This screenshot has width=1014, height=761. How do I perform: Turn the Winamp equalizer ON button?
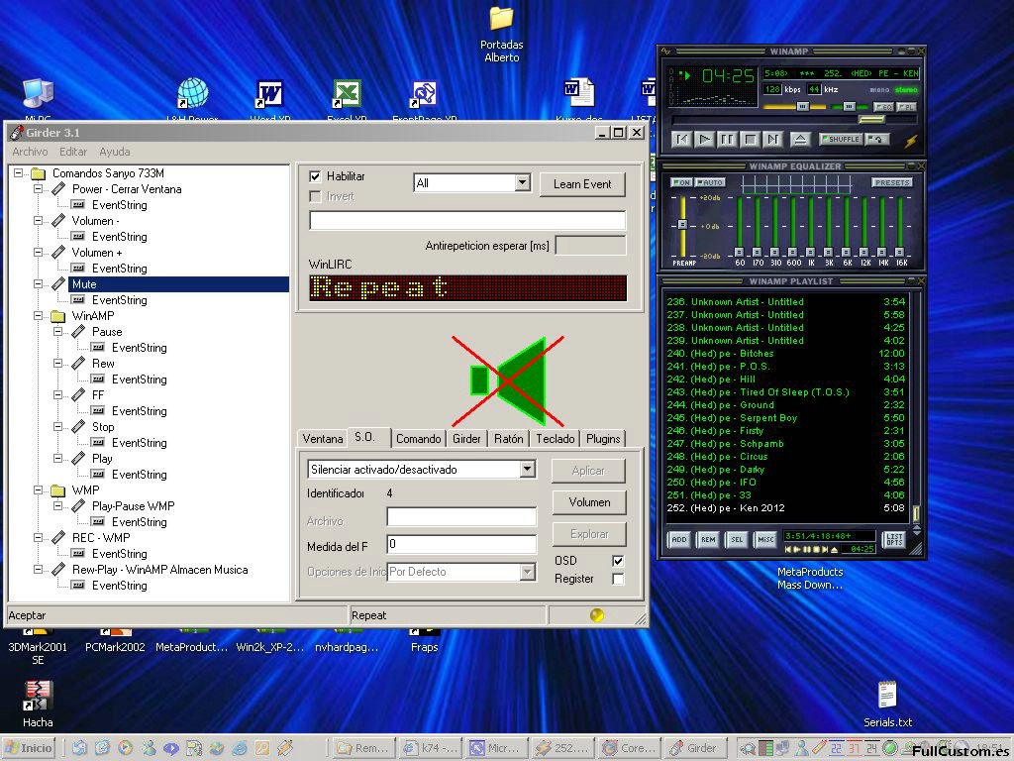[x=681, y=182]
